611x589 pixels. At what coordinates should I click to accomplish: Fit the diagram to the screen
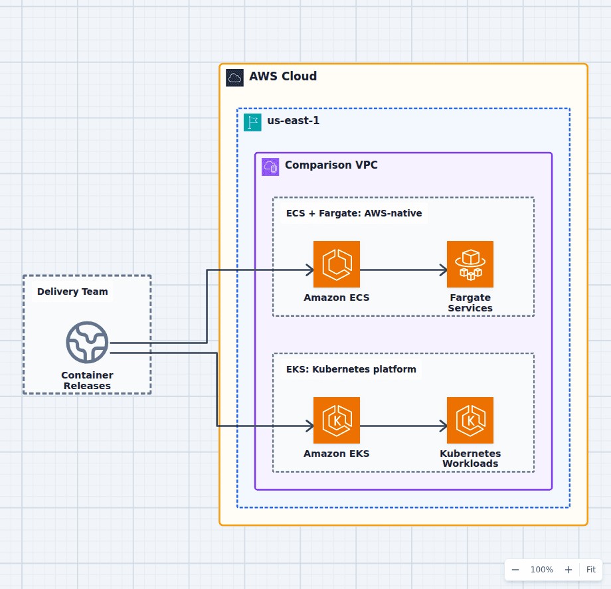(590, 570)
